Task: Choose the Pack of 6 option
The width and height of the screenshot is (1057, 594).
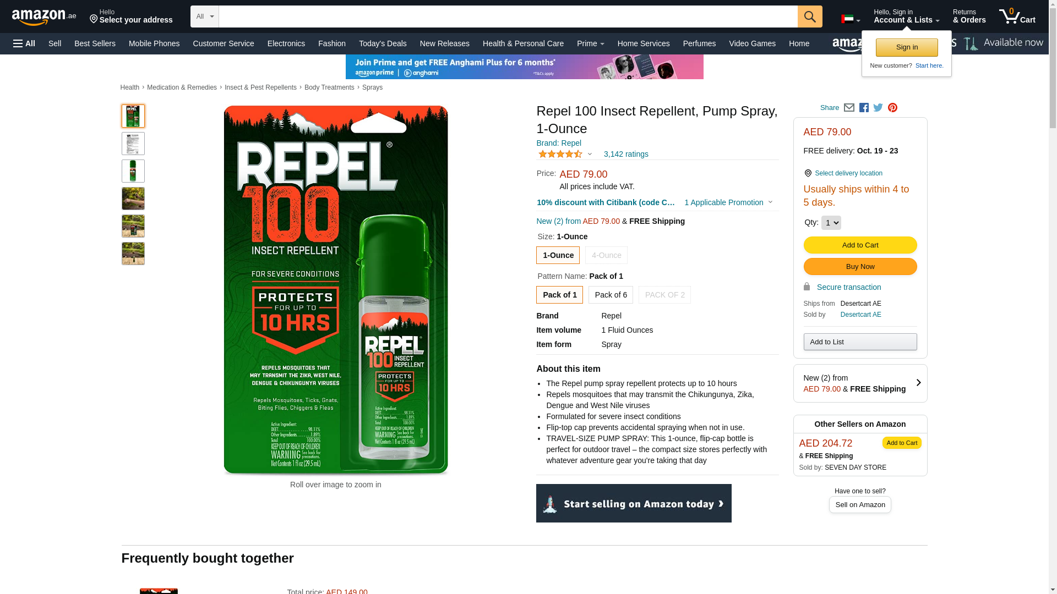Action: (x=611, y=295)
